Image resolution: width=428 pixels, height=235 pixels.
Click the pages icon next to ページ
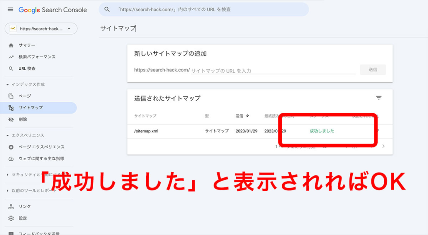(x=11, y=96)
